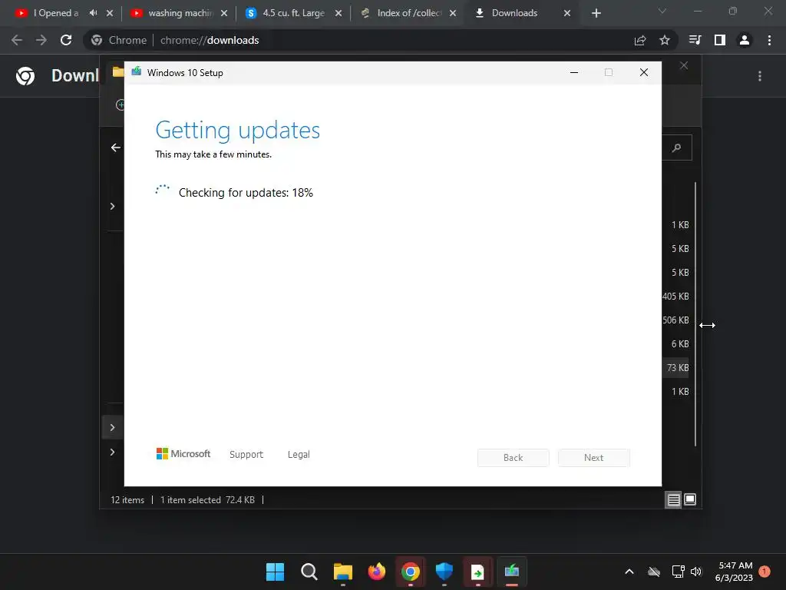This screenshot has width=786, height=590.
Task: Open the volume control tray icon
Action: [696, 572]
